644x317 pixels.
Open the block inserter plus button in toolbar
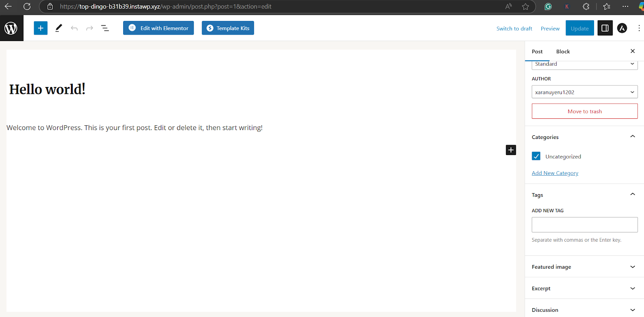click(41, 28)
